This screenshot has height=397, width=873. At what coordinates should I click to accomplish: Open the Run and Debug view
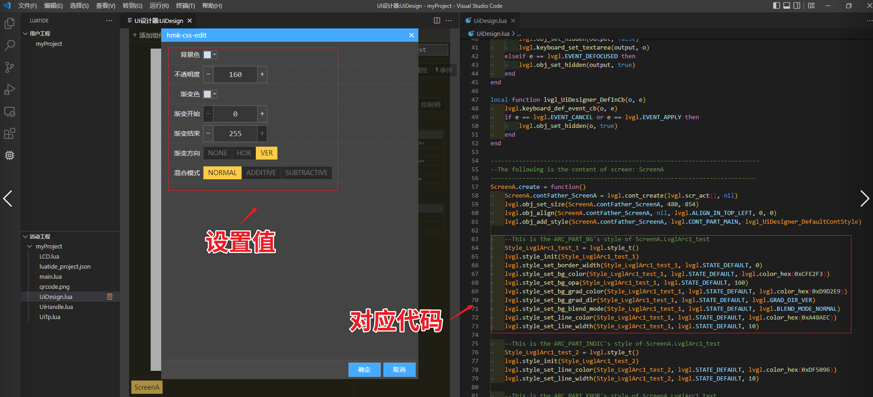(x=10, y=89)
